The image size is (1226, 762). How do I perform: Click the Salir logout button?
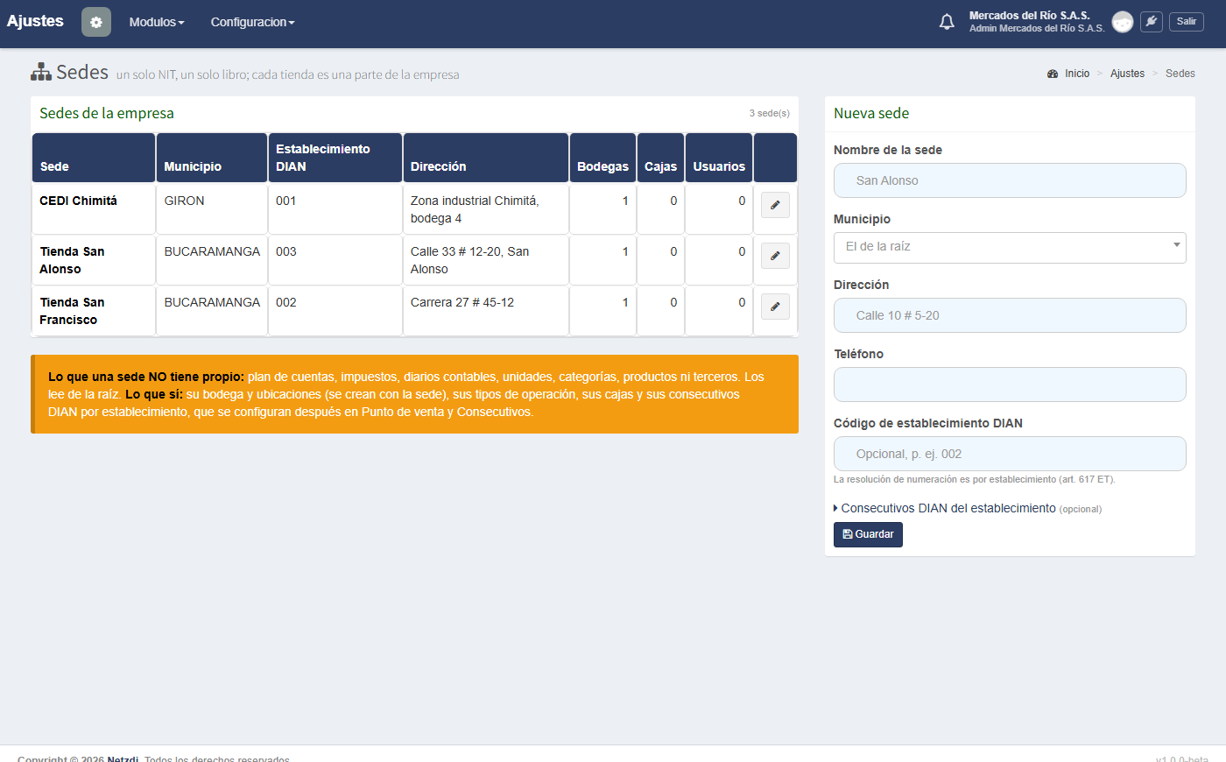1187,22
